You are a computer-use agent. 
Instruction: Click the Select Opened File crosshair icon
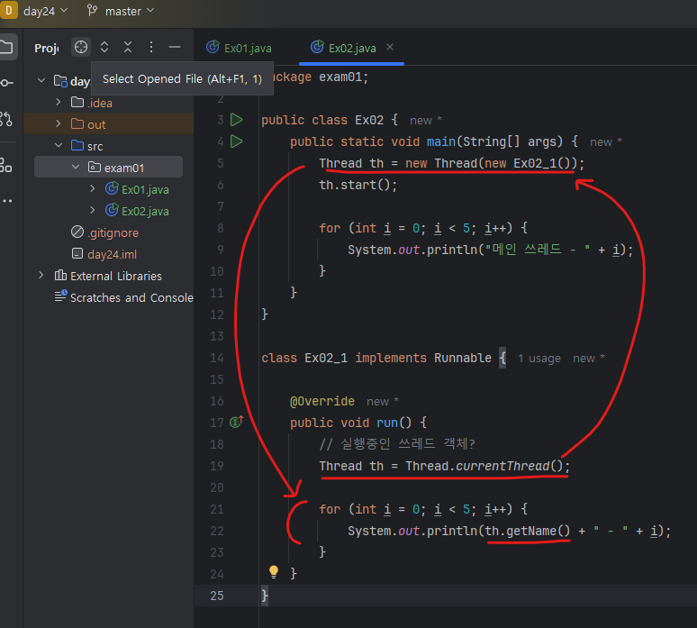coord(81,47)
